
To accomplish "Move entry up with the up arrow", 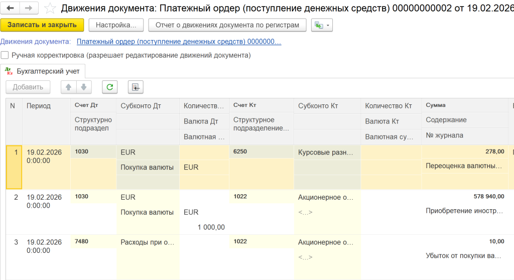I will pos(68,87).
